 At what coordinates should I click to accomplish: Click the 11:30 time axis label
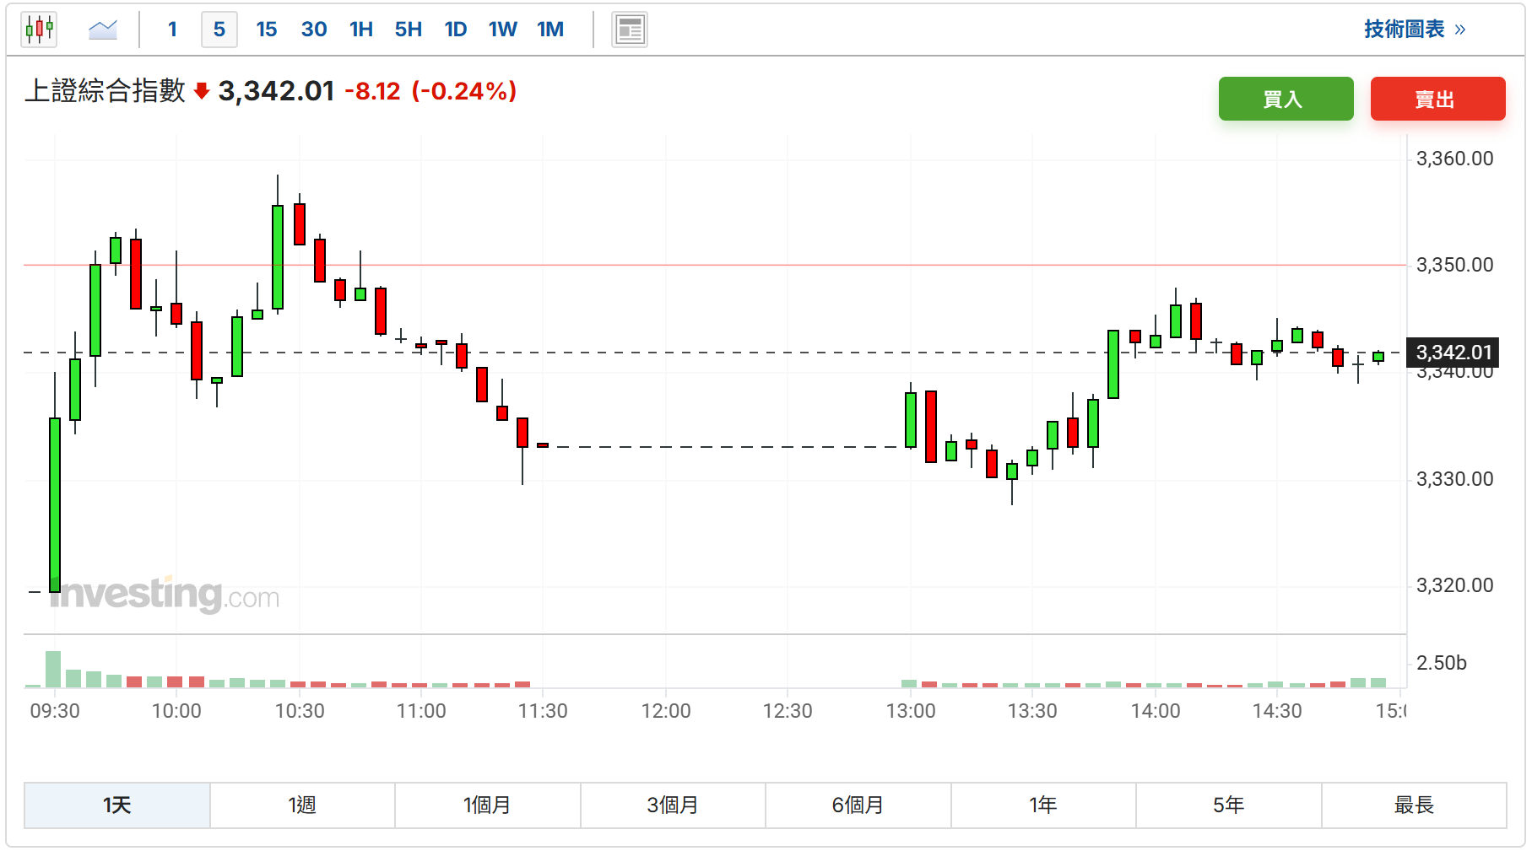click(x=543, y=711)
